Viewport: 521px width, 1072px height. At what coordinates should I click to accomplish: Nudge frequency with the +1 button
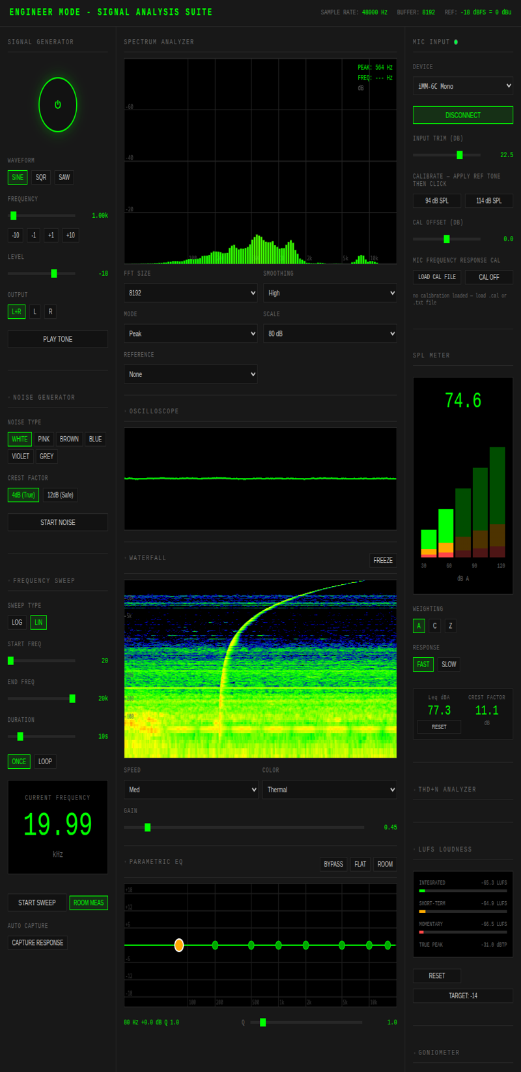point(51,235)
